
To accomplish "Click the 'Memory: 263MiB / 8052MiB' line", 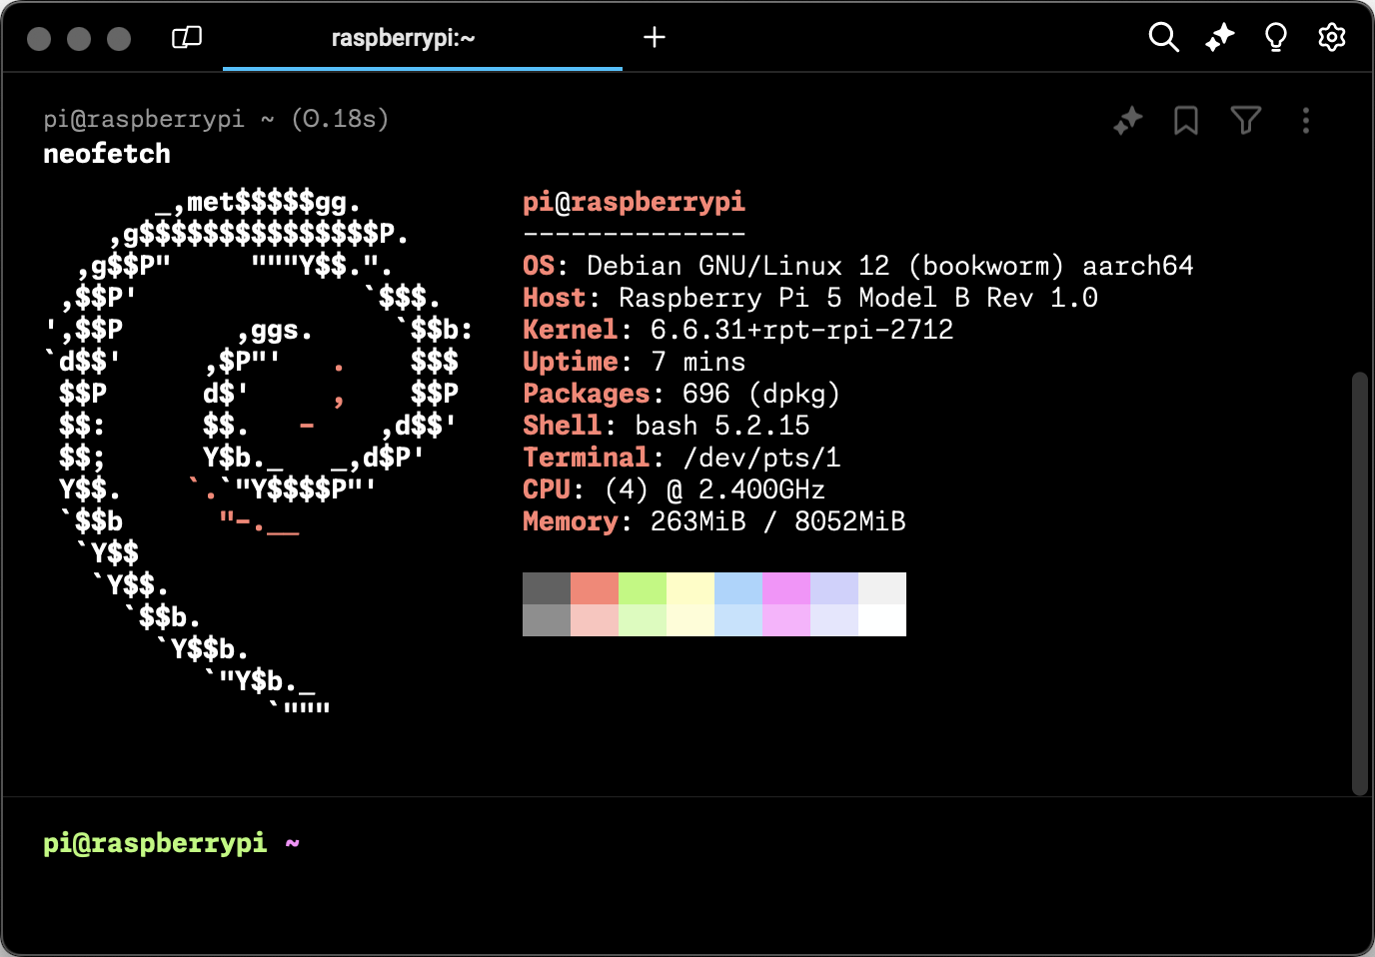I will (714, 521).
